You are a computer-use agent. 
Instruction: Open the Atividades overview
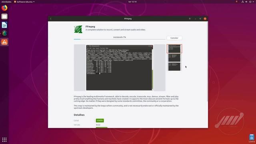pyautogui.click(x=6, y=2)
